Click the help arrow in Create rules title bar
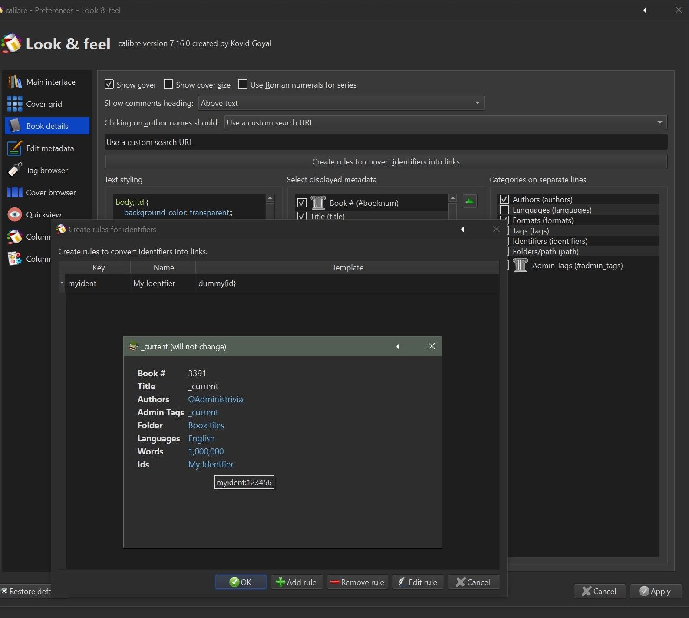 (x=463, y=229)
